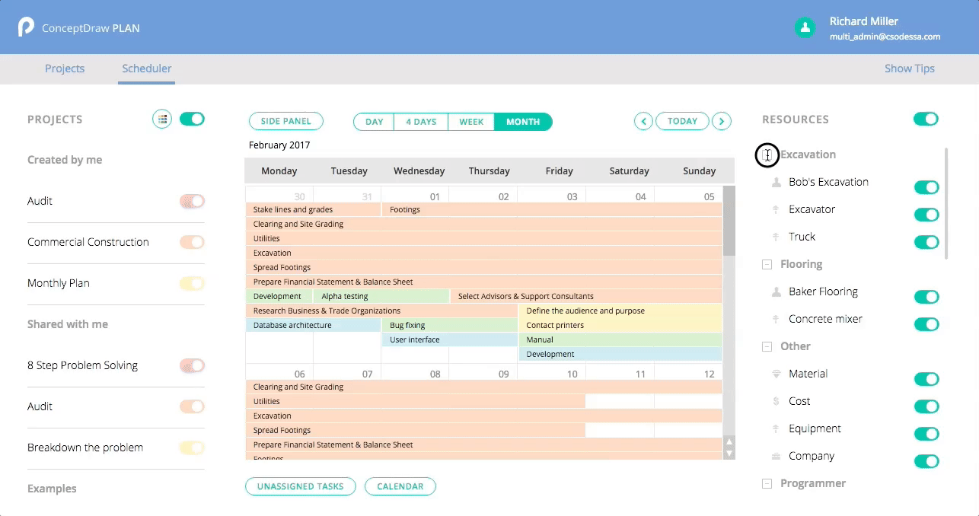Click the Cost dollar icon

point(776,401)
